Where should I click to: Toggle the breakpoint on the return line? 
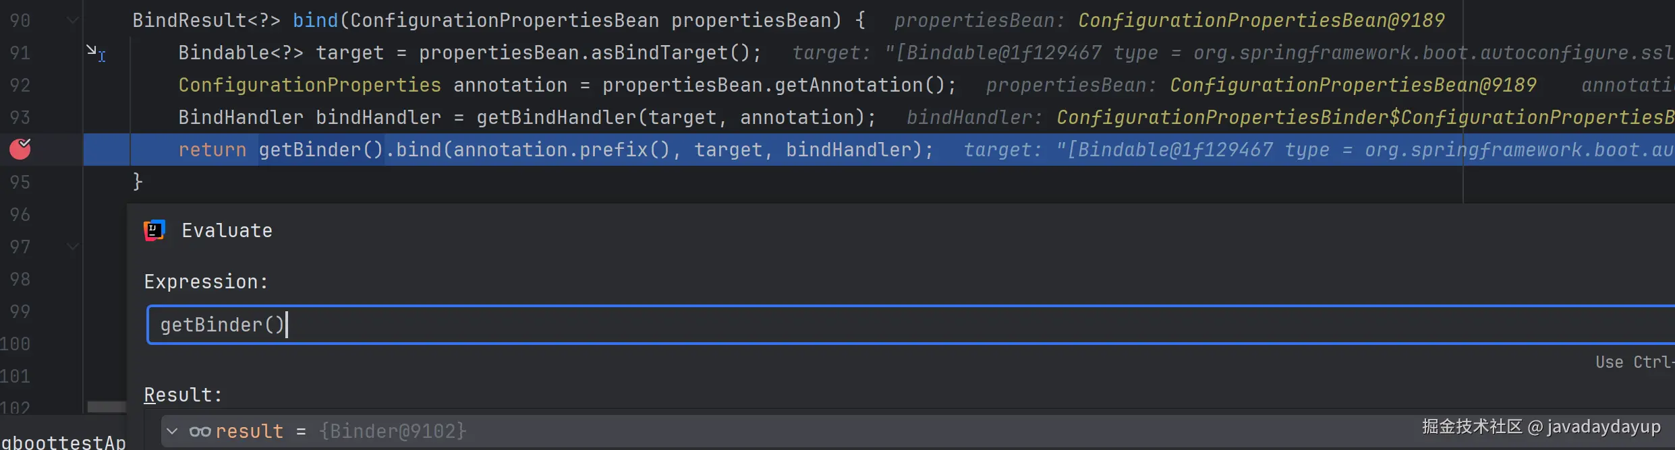pos(20,149)
